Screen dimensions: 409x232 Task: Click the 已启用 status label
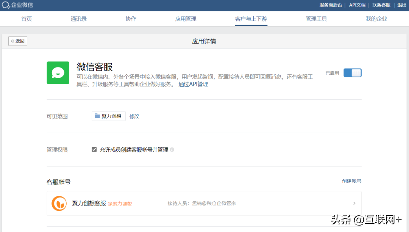click(332, 73)
